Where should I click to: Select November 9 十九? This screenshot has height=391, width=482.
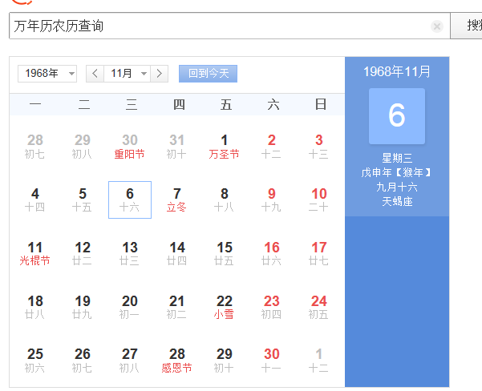(272, 200)
